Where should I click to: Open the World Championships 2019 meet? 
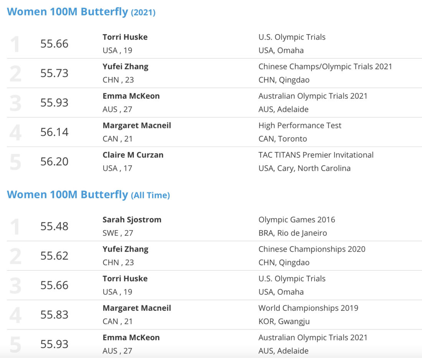308,308
